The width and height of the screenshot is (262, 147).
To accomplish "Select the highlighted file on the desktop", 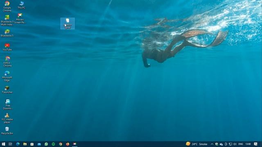I will [68, 24].
